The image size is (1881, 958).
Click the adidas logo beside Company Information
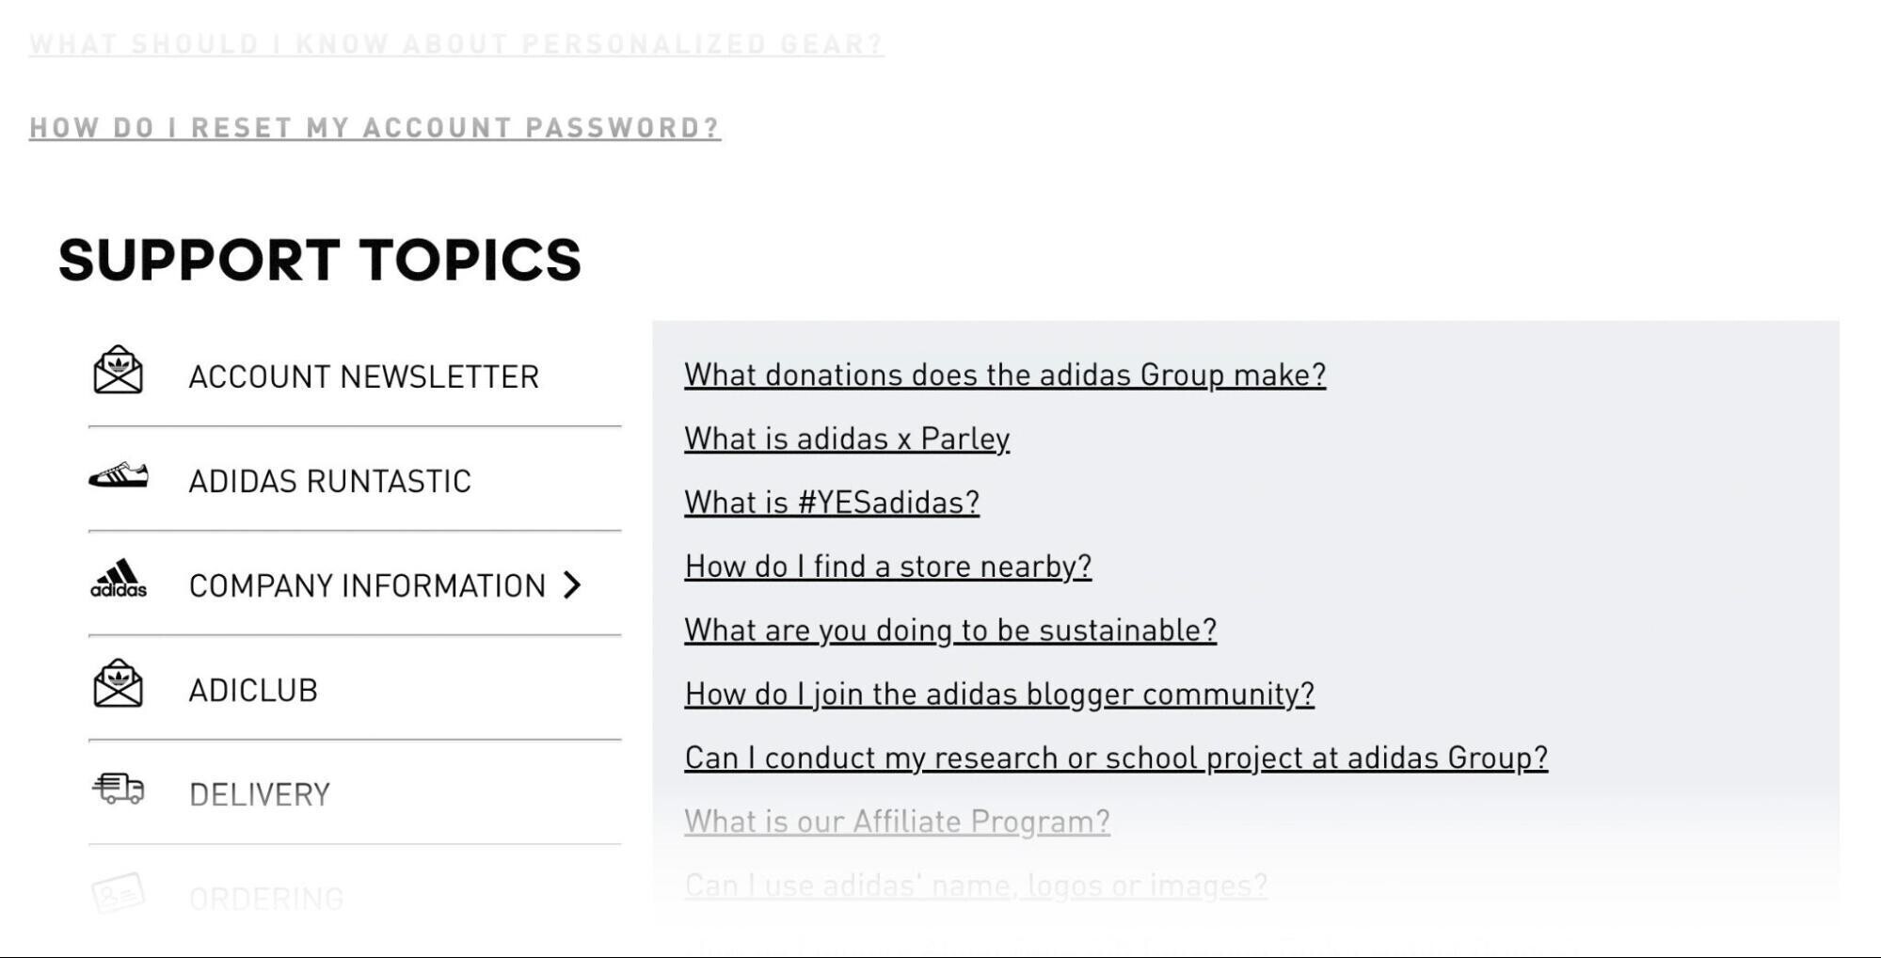click(x=119, y=580)
